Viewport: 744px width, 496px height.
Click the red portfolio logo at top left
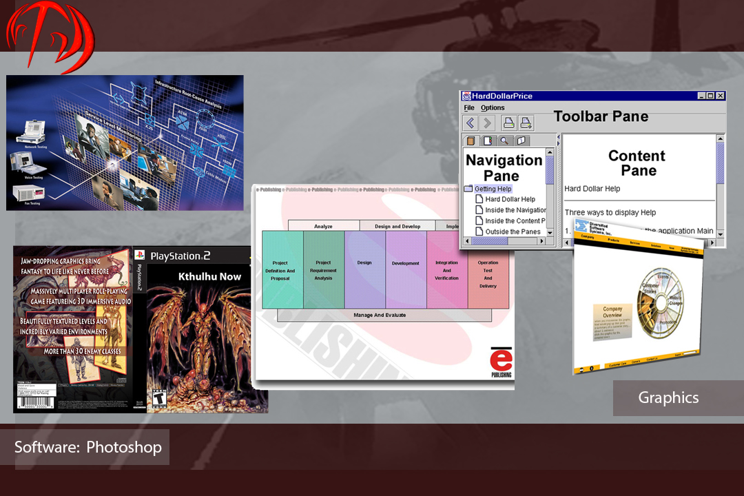pyautogui.click(x=50, y=37)
